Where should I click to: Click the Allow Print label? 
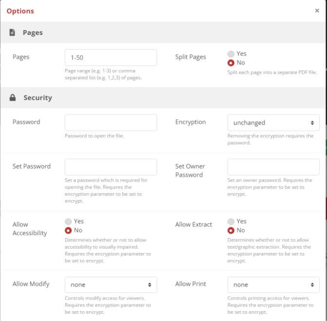coord(191,284)
